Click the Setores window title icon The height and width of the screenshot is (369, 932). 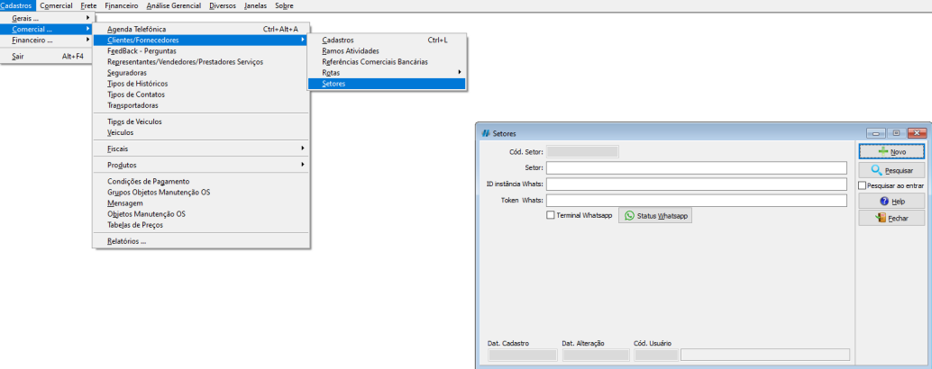(484, 133)
